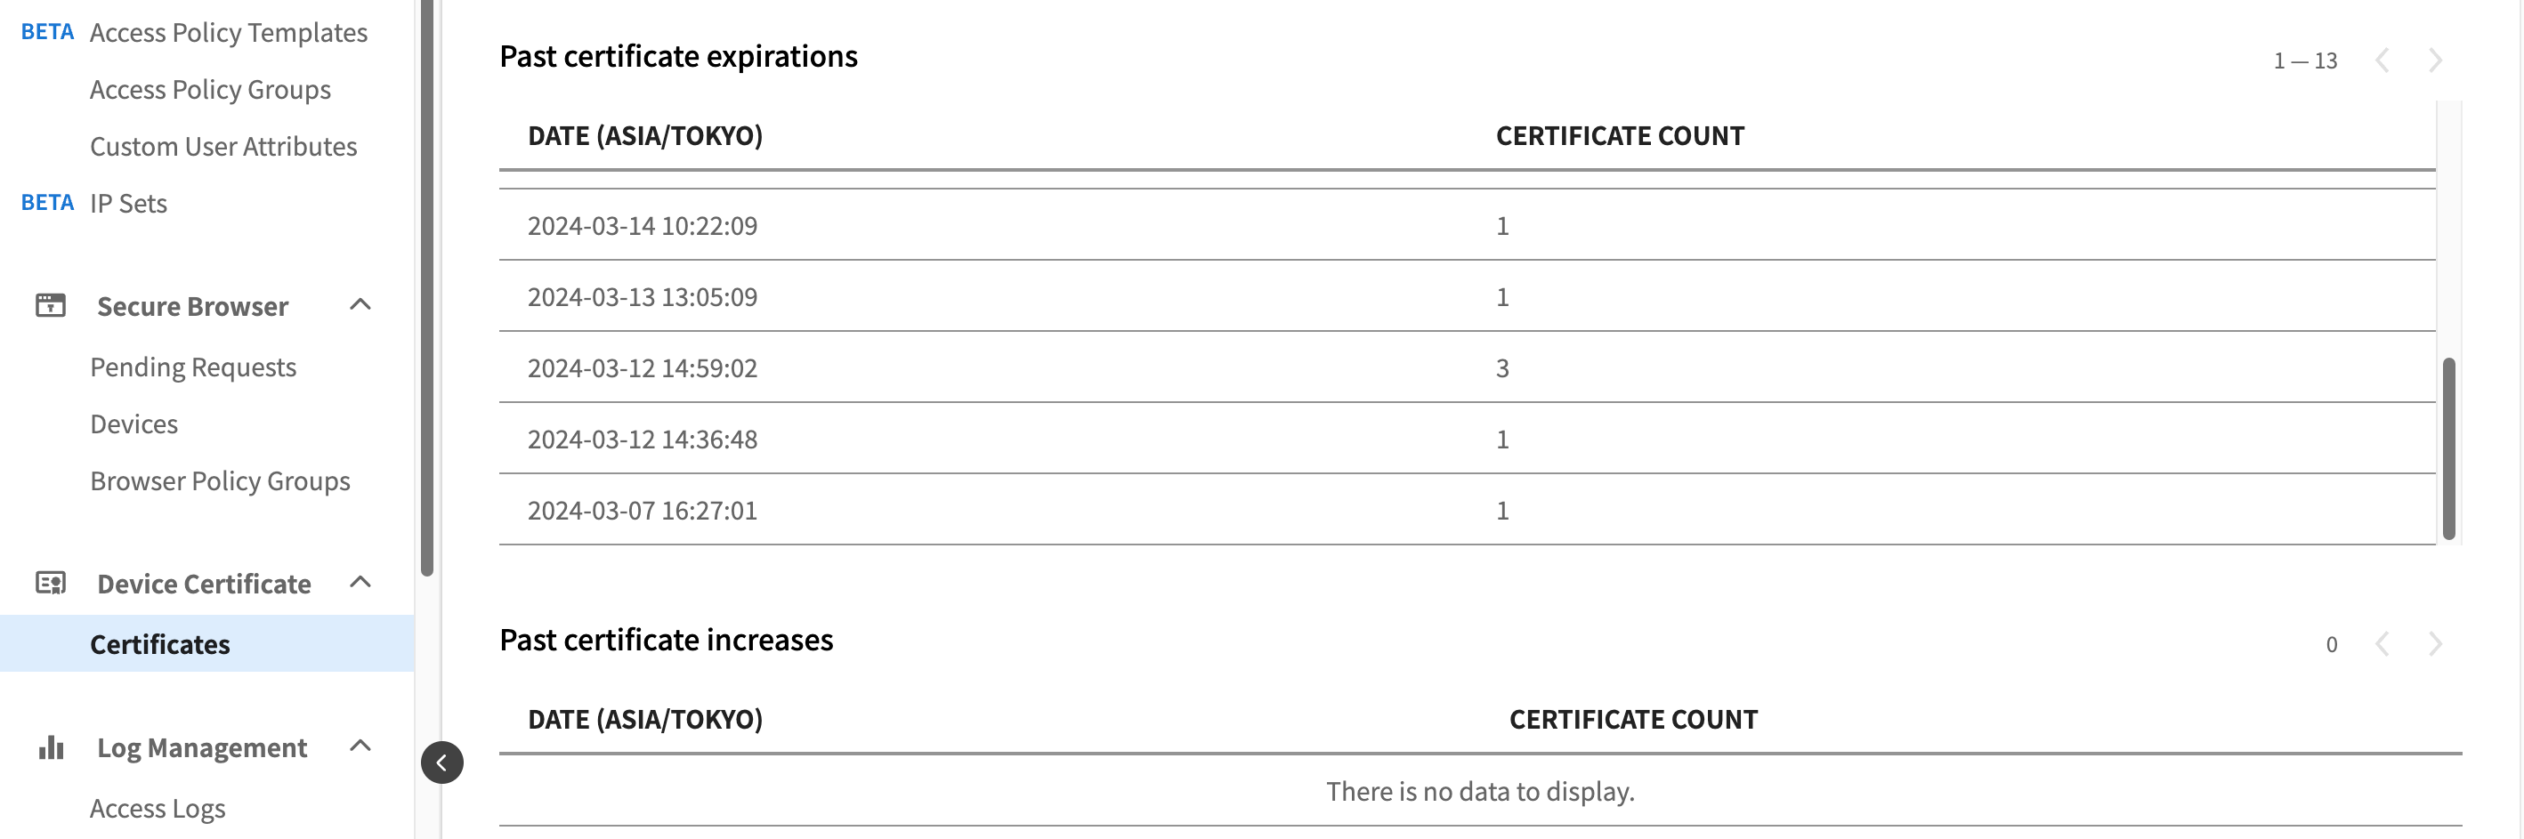Select the 2024-03-12 14:59:02 expiration row
This screenshot has width=2524, height=839.
1467,367
